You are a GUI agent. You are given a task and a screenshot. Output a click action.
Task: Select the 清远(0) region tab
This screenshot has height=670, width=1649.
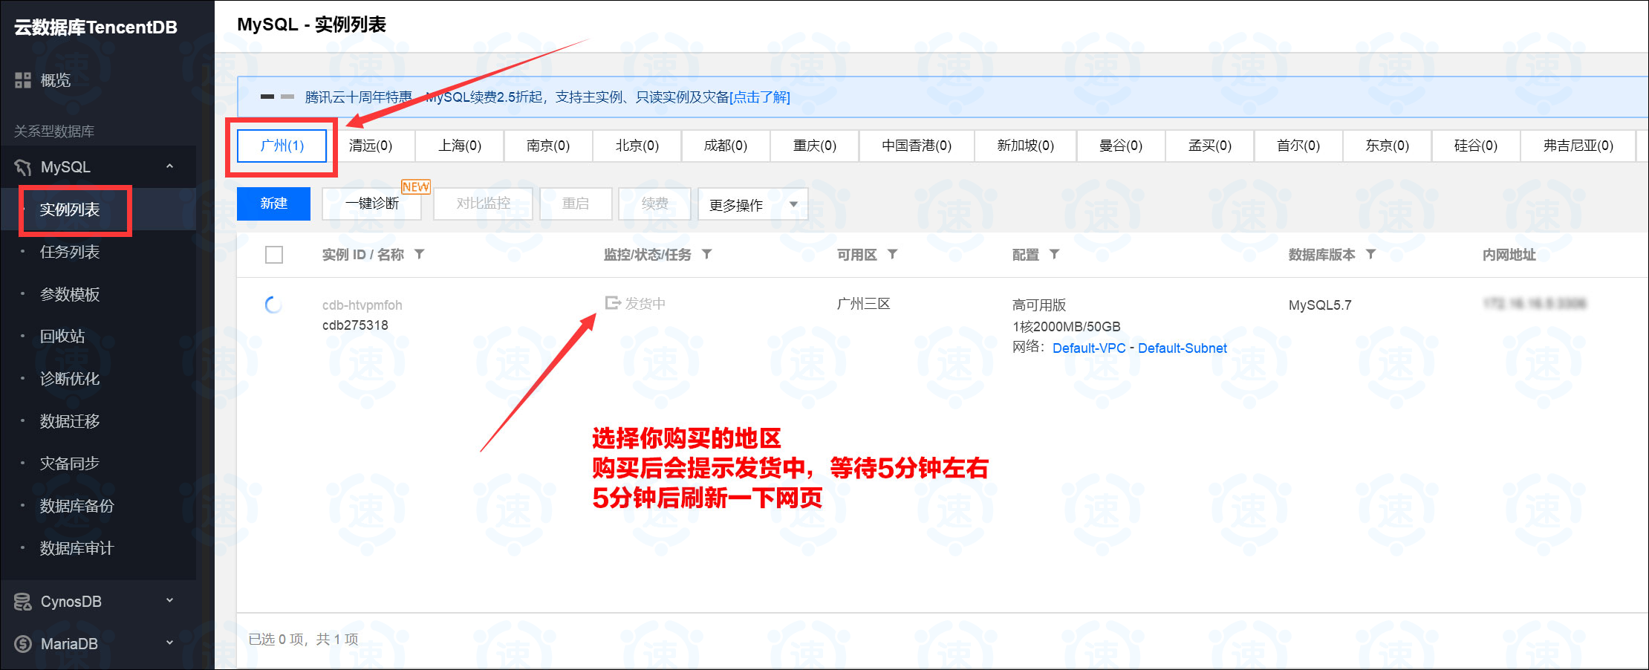pos(371,146)
